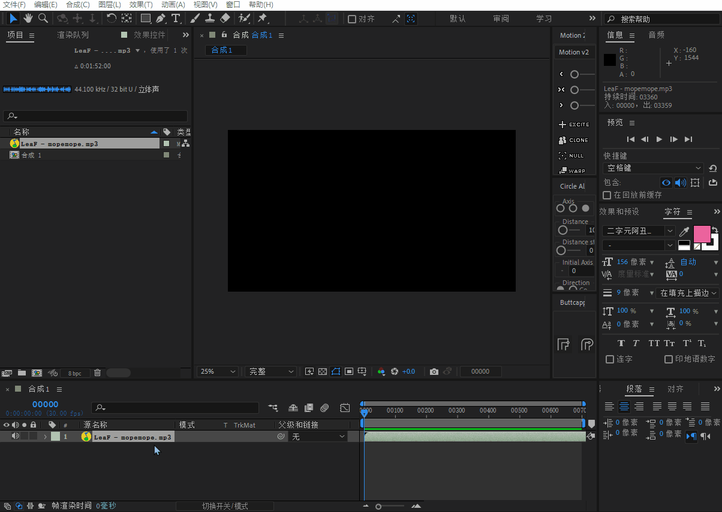
Task: Click the 切换开关/模式 button
Action: click(225, 506)
